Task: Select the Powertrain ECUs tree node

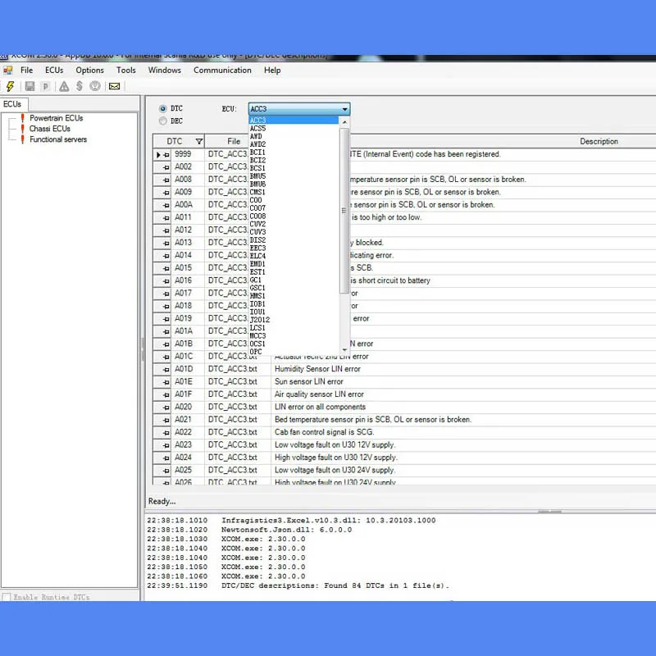Action: (56, 118)
